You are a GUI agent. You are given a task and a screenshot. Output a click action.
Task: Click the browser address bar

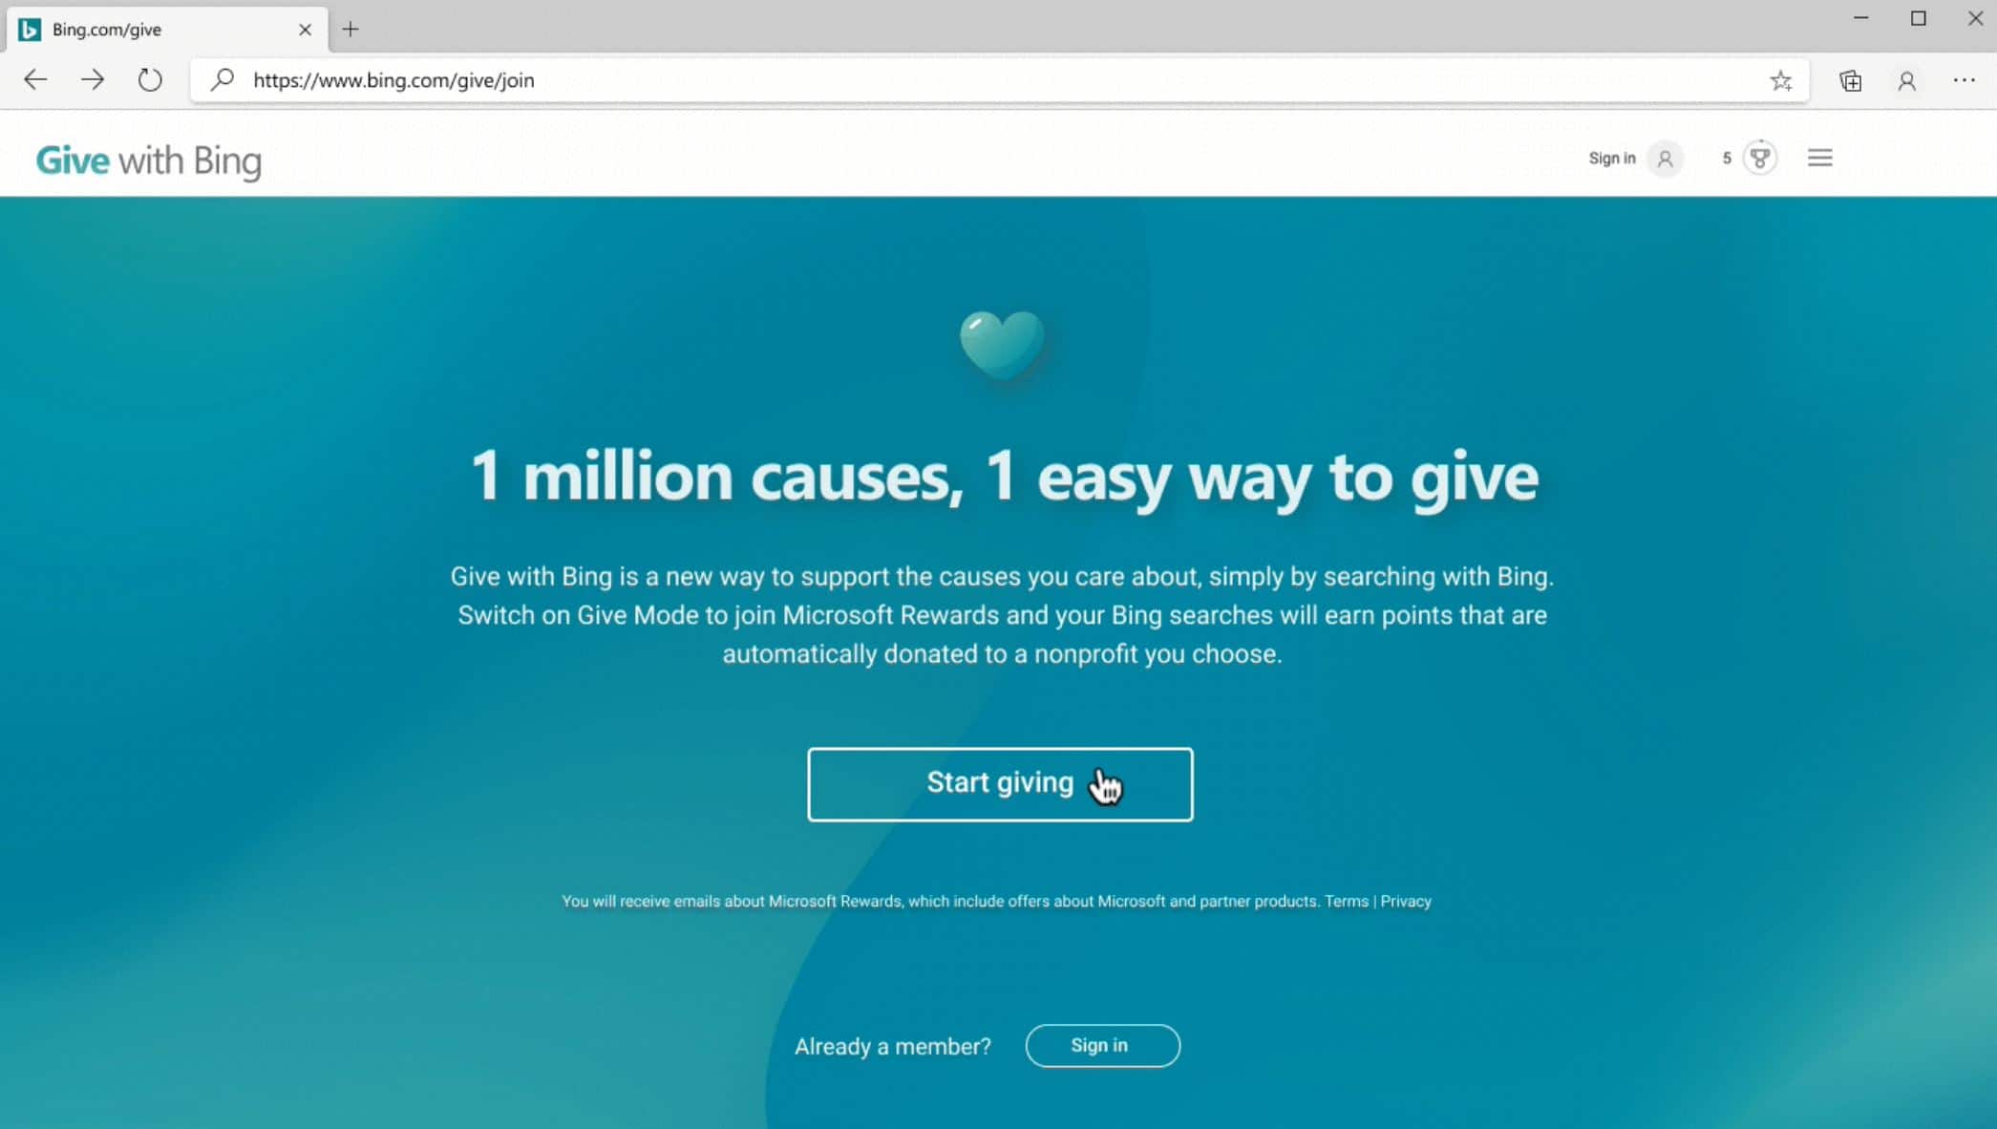click(x=1001, y=79)
